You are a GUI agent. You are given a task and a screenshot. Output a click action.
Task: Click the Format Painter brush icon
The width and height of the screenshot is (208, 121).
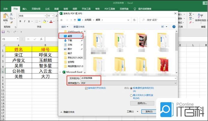click(11, 22)
